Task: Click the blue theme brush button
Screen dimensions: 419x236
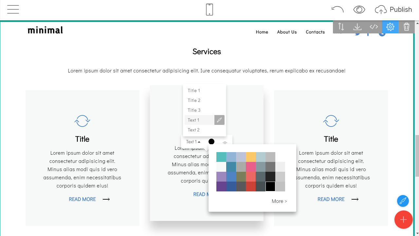Action: point(403,201)
